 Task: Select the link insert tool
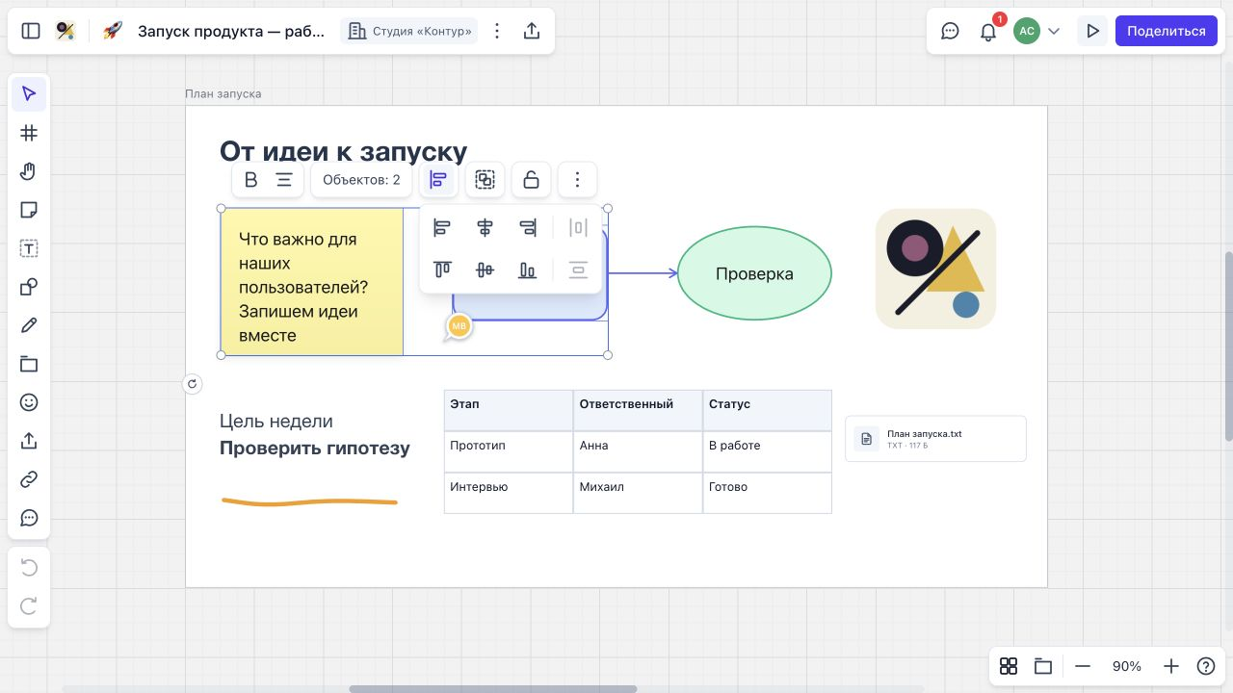pos(29,479)
